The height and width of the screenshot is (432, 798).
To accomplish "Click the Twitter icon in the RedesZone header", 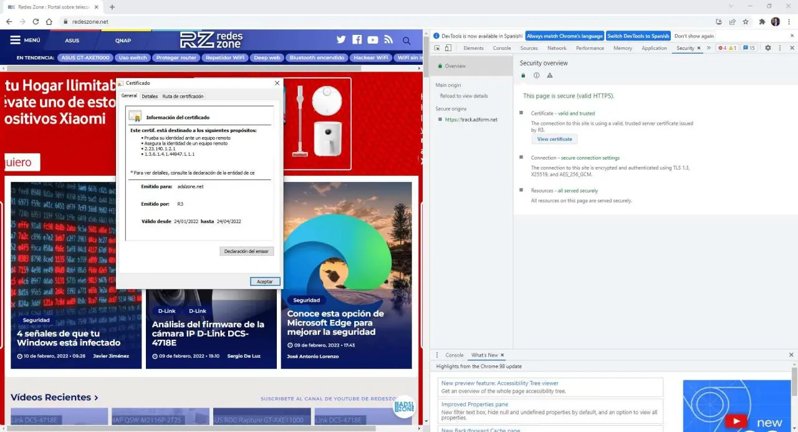I will (342, 39).
